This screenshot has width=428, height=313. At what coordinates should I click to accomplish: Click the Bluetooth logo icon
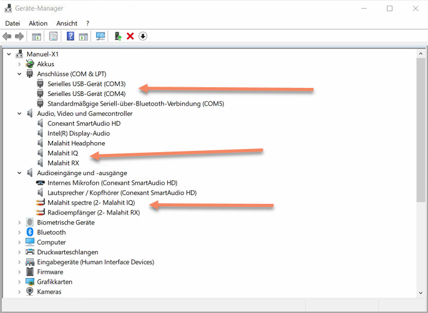30,232
